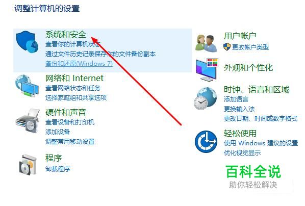Open 优化视觉显示 link
The image size is (305, 206).
(242, 152)
